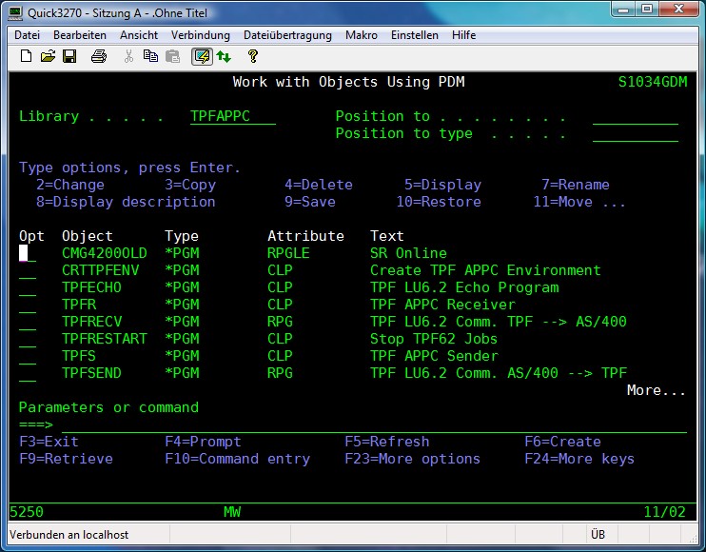Open the Einstellen menu
This screenshot has width=706, height=552.
pos(414,35)
